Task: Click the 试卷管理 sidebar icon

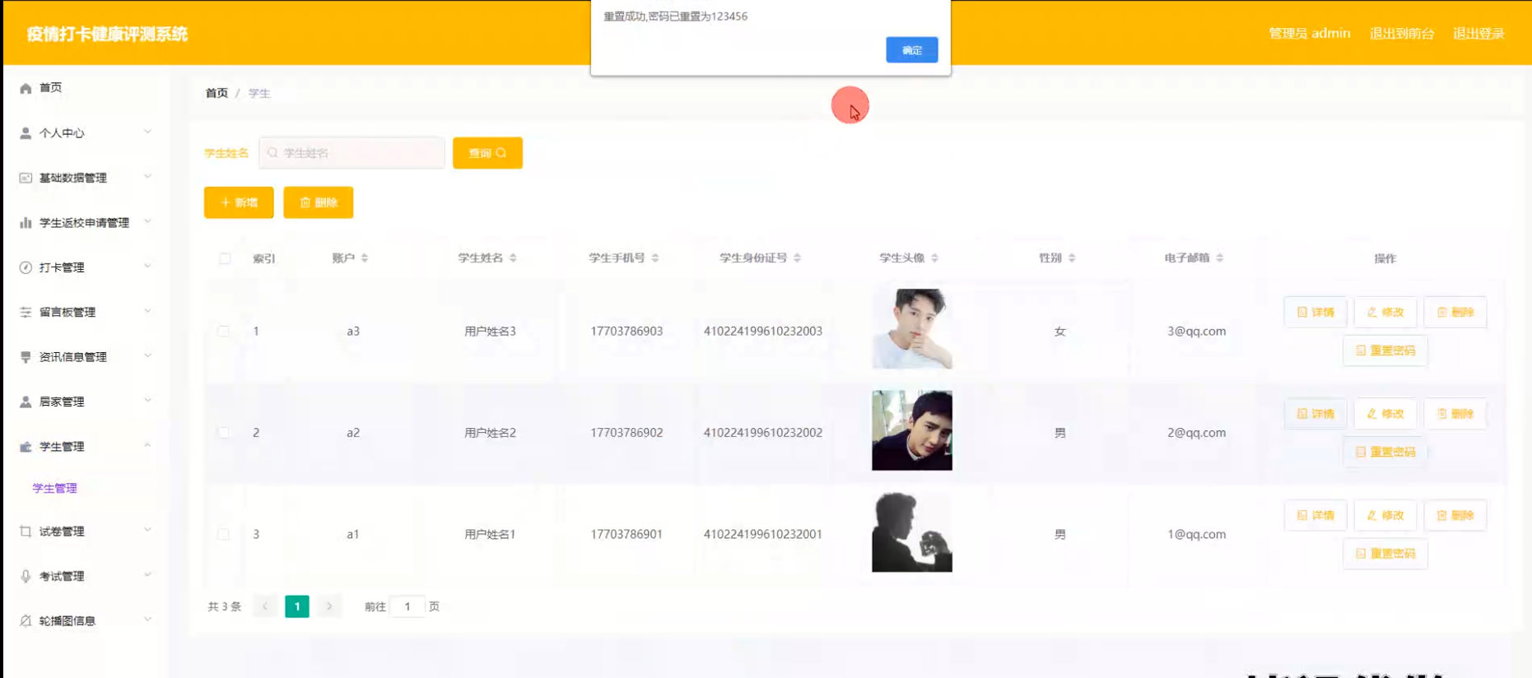Action: (26, 532)
